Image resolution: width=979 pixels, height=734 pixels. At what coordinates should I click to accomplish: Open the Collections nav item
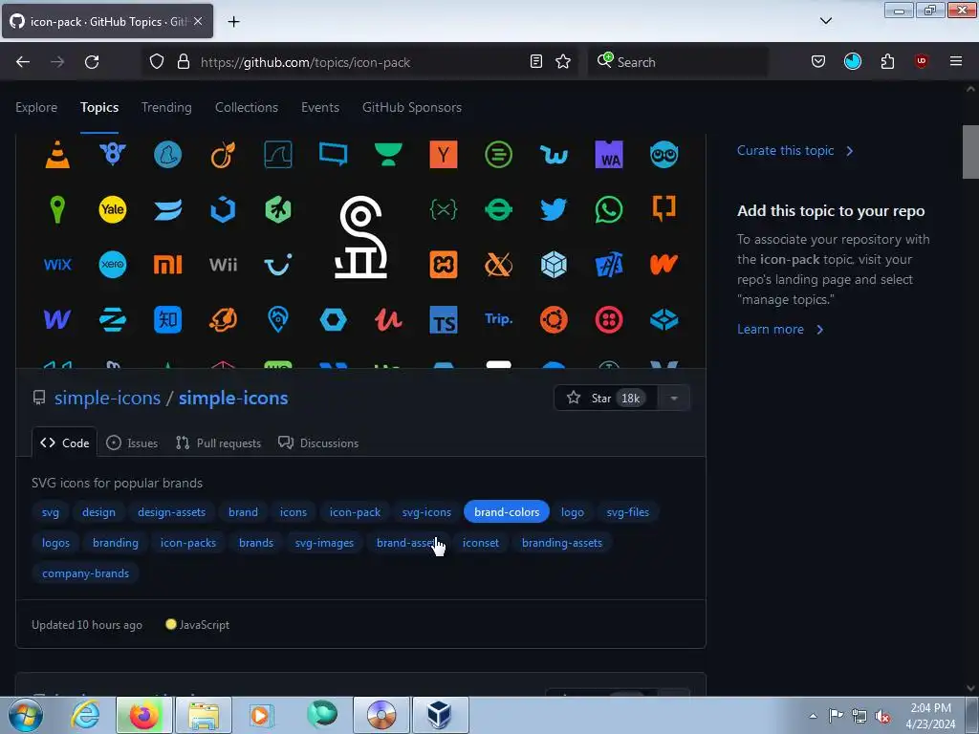click(x=246, y=107)
